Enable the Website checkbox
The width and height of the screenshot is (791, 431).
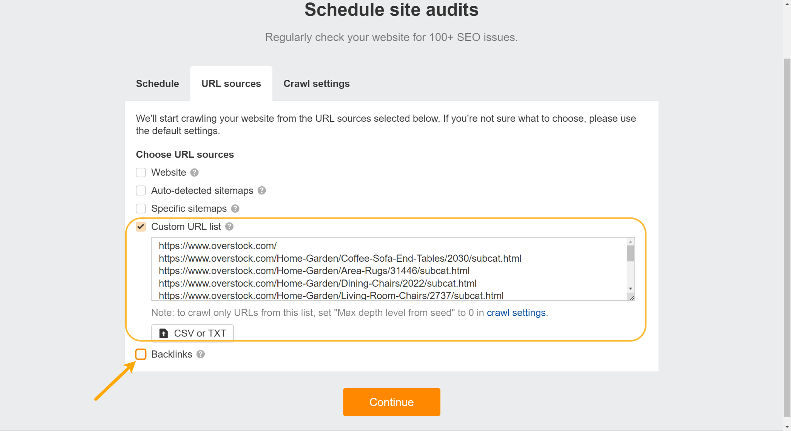point(141,172)
